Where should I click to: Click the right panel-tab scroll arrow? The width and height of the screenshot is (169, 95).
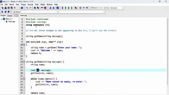[x=17, y=16]
